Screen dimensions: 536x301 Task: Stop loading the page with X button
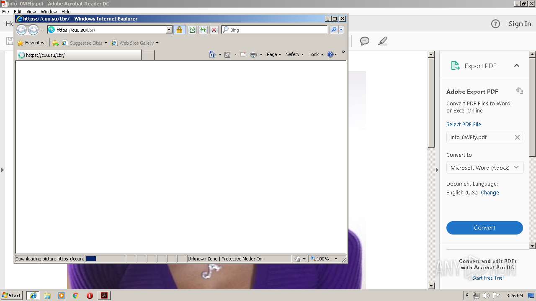tap(214, 30)
